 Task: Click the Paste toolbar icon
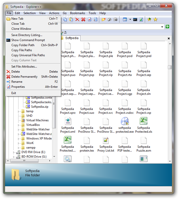point(71,19)
